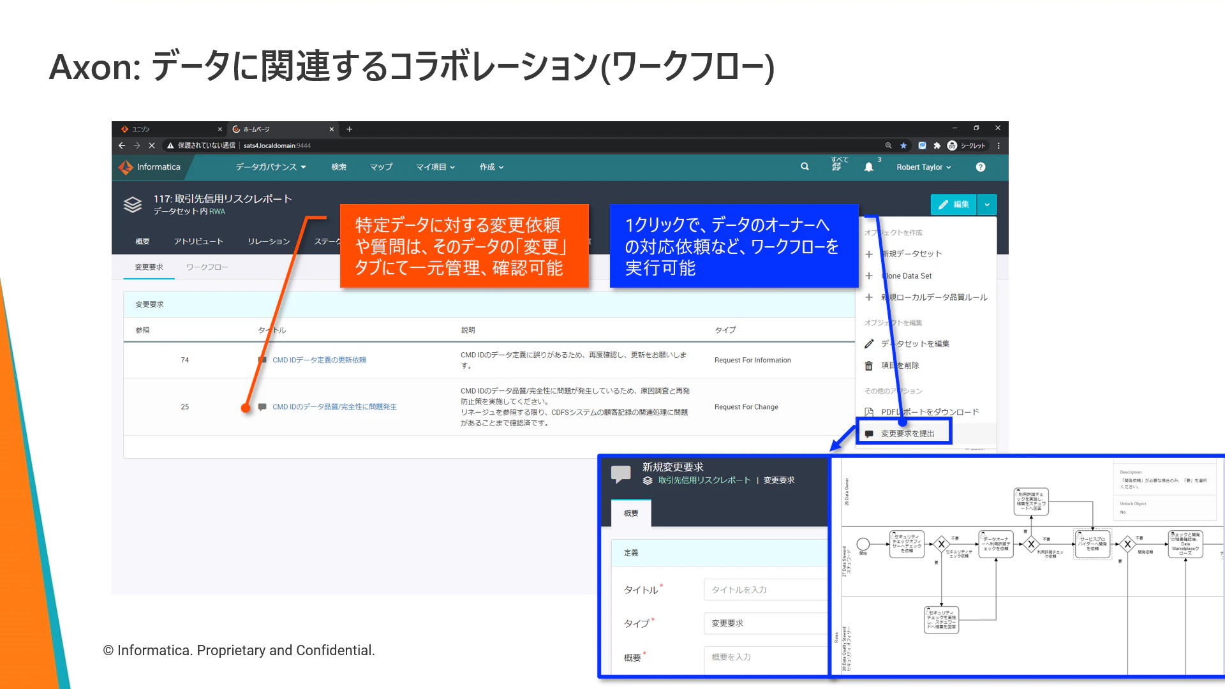Choose 新規データセット from the menu
The width and height of the screenshot is (1225, 689).
click(911, 254)
